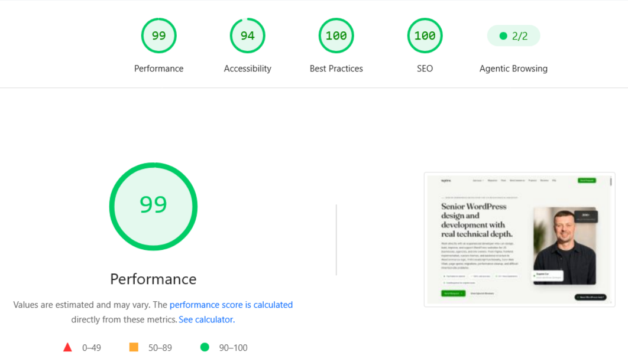Click the '90–100' legend range text
The width and height of the screenshot is (628, 362).
coord(233,348)
